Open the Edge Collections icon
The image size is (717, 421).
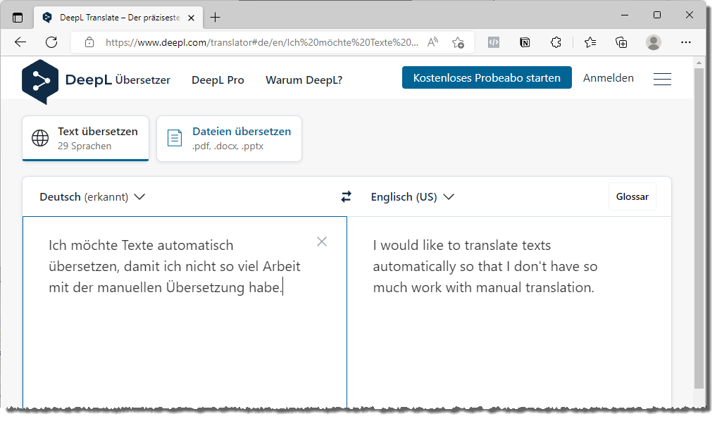pos(621,42)
